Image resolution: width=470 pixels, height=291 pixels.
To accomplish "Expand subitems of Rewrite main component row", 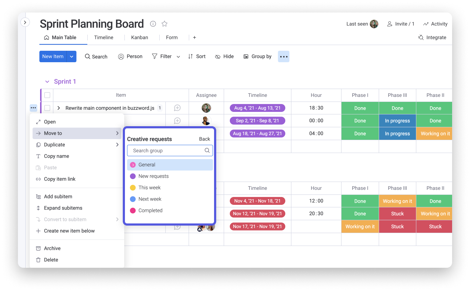I will 59,108.
